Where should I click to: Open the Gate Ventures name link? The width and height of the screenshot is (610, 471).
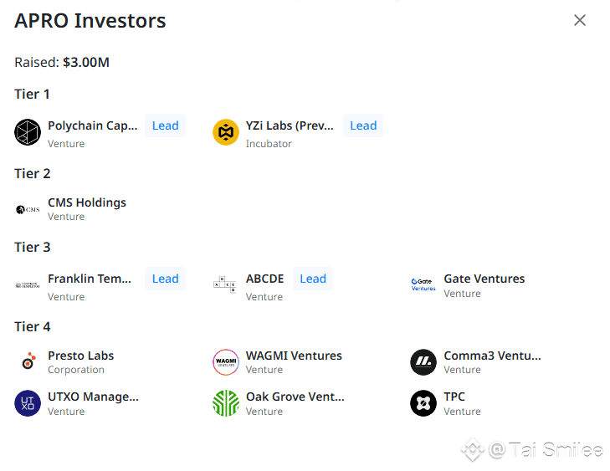point(484,279)
